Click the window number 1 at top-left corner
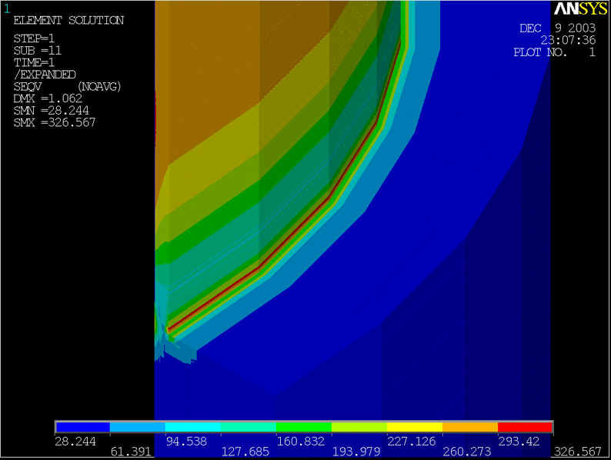This screenshot has height=460, width=611. pos(7,8)
